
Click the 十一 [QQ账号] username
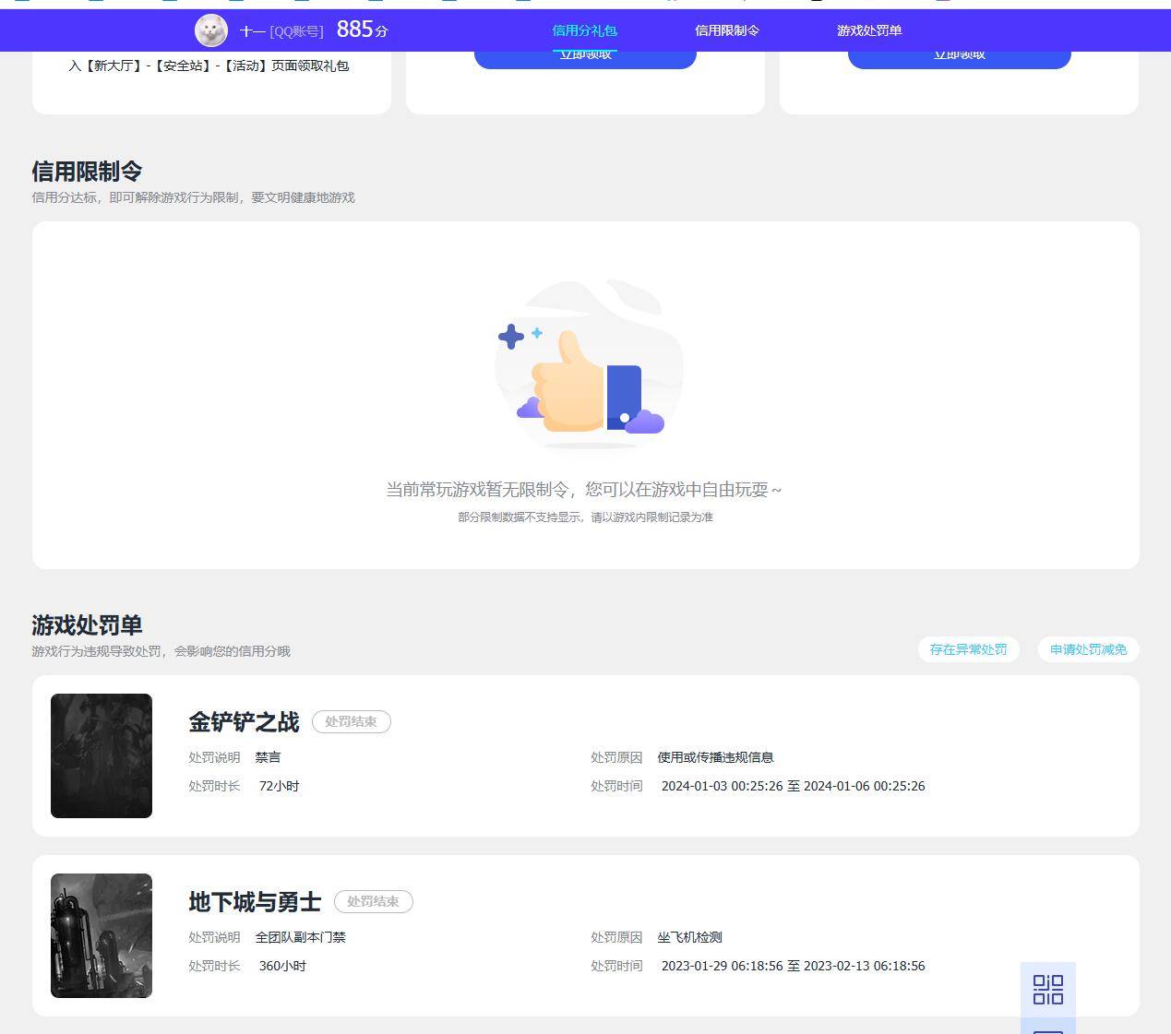pos(281,30)
